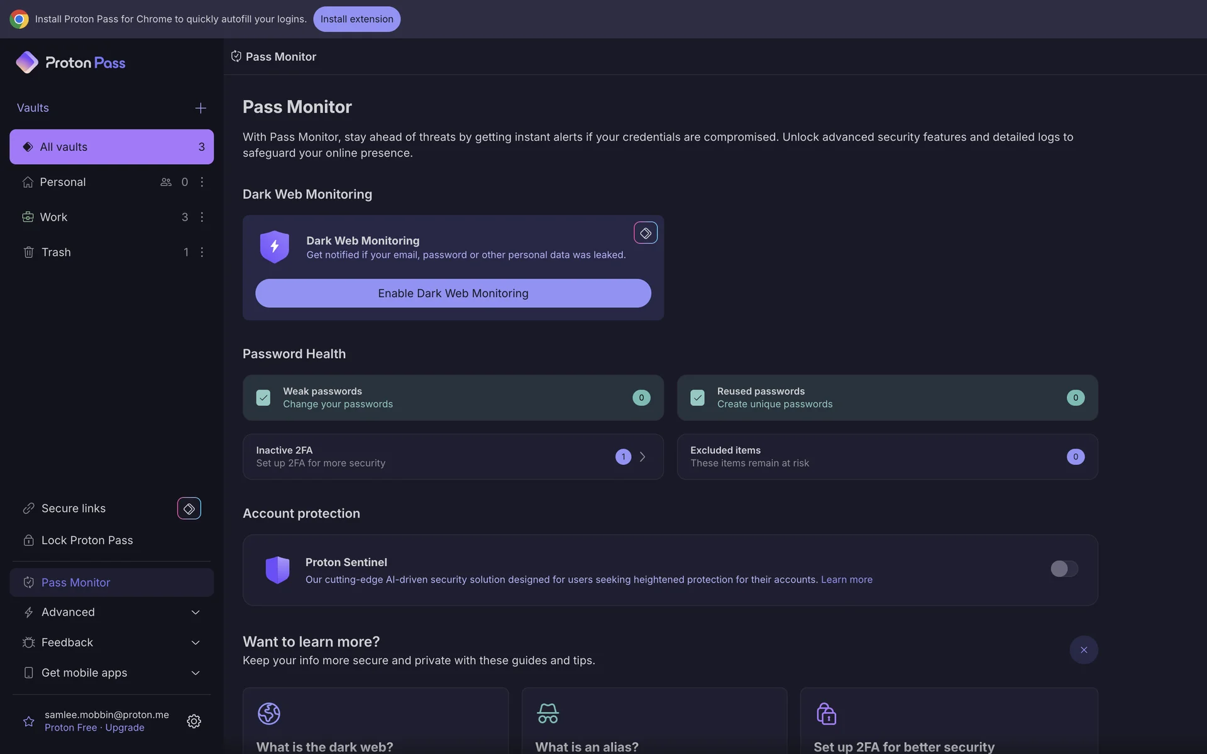Click the upgrade diamond badge beside Secure links
The width and height of the screenshot is (1207, 754).
click(x=189, y=508)
